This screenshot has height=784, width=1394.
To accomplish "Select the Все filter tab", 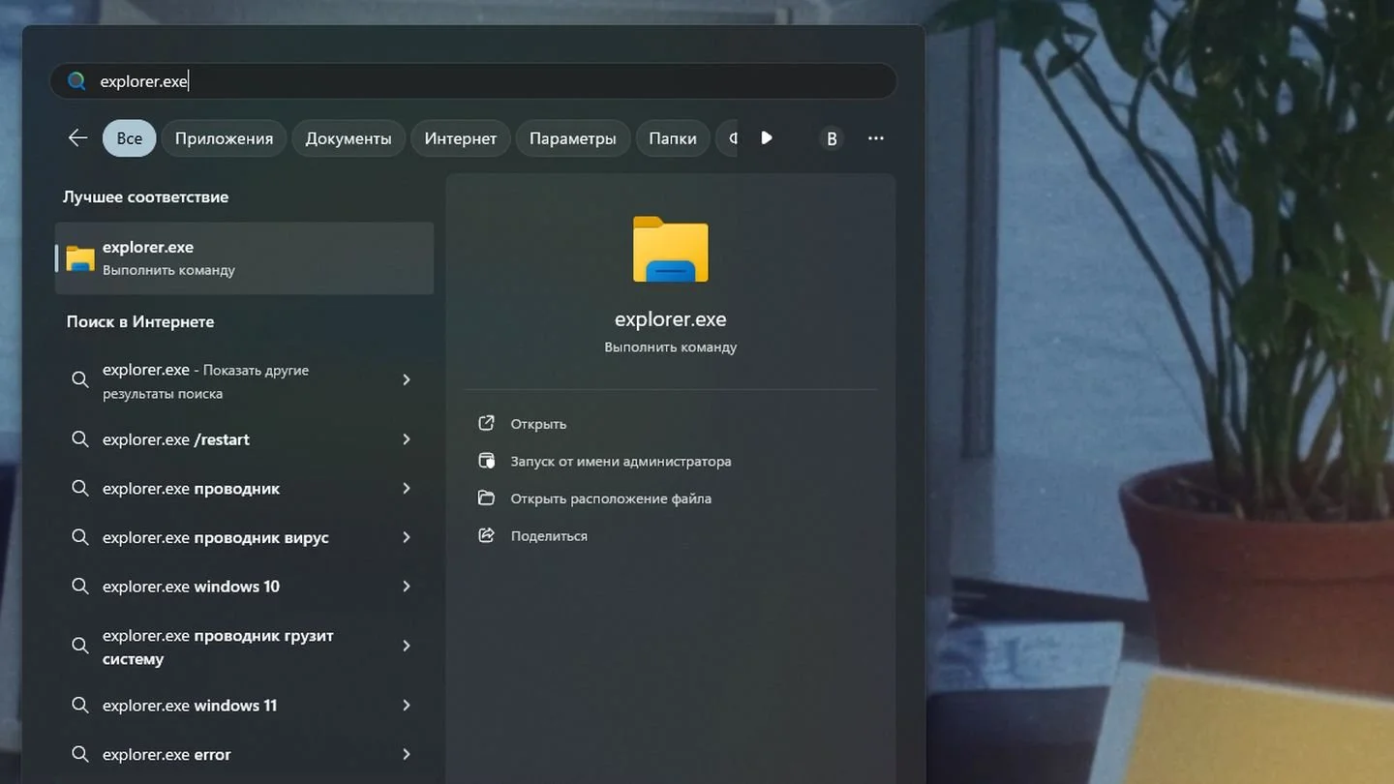I will [129, 138].
